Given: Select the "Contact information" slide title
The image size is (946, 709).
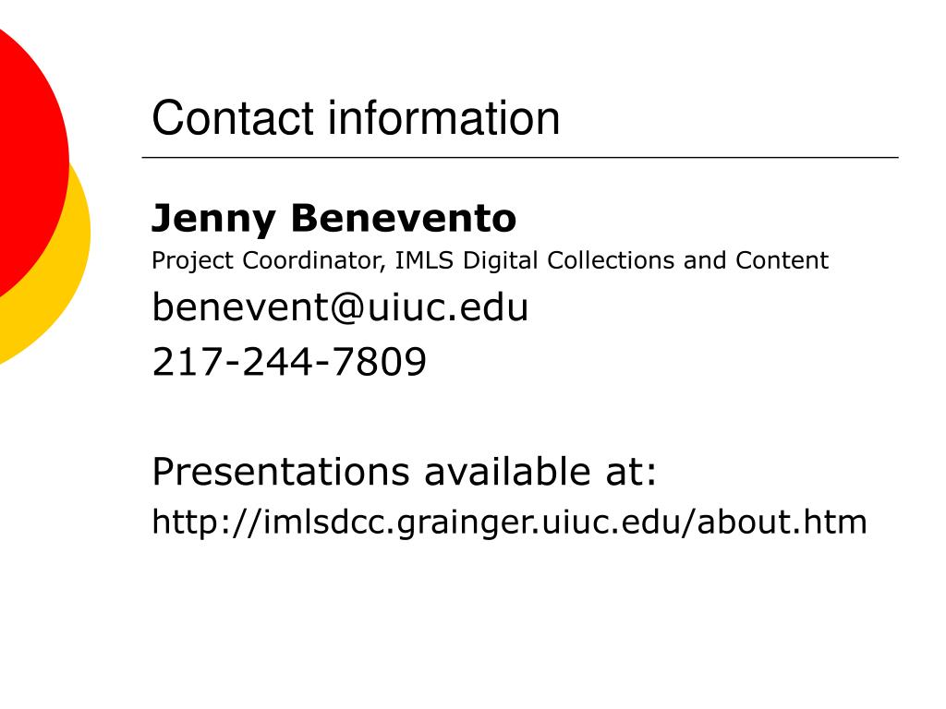Looking at the screenshot, I should [356, 118].
